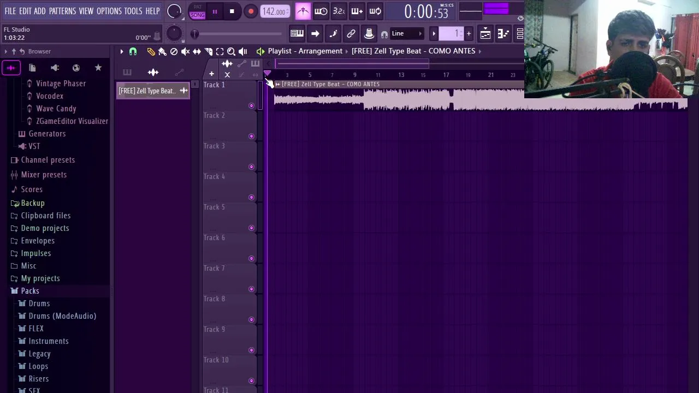Toggle the metronome icon
This screenshot has width=699, height=393.
[303, 11]
